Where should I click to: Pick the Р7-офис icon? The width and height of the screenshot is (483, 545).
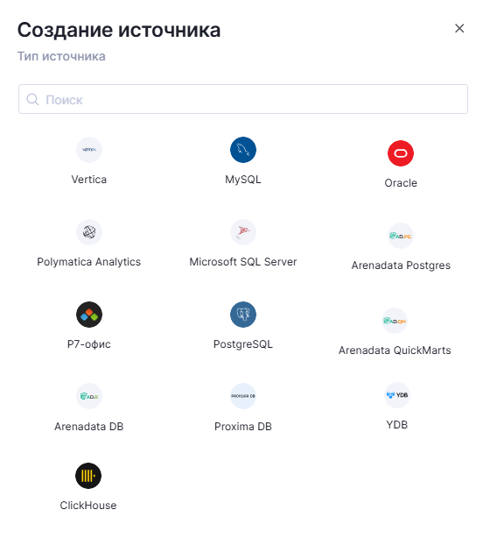coord(89,315)
